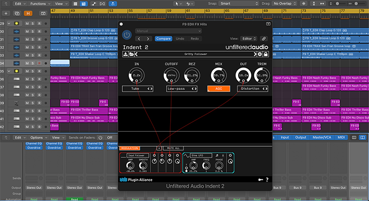Open the Snap Smart dropdown

pos(239,4)
